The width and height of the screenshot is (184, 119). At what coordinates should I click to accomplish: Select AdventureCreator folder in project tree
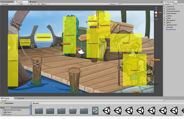(14, 110)
